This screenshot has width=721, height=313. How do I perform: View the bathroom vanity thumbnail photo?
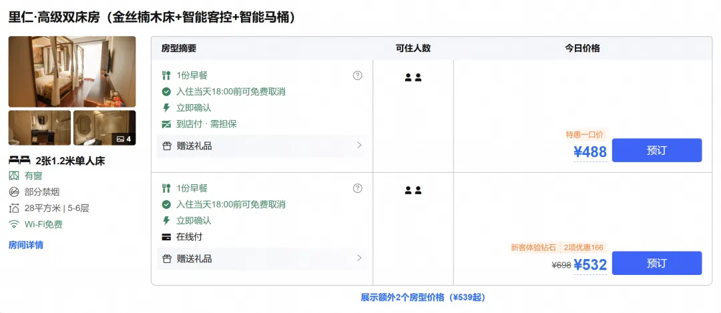tap(39, 127)
